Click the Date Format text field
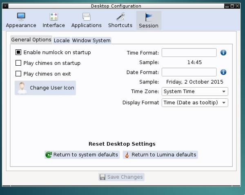Viewport: 245px width, 195px height. [x=189, y=72]
